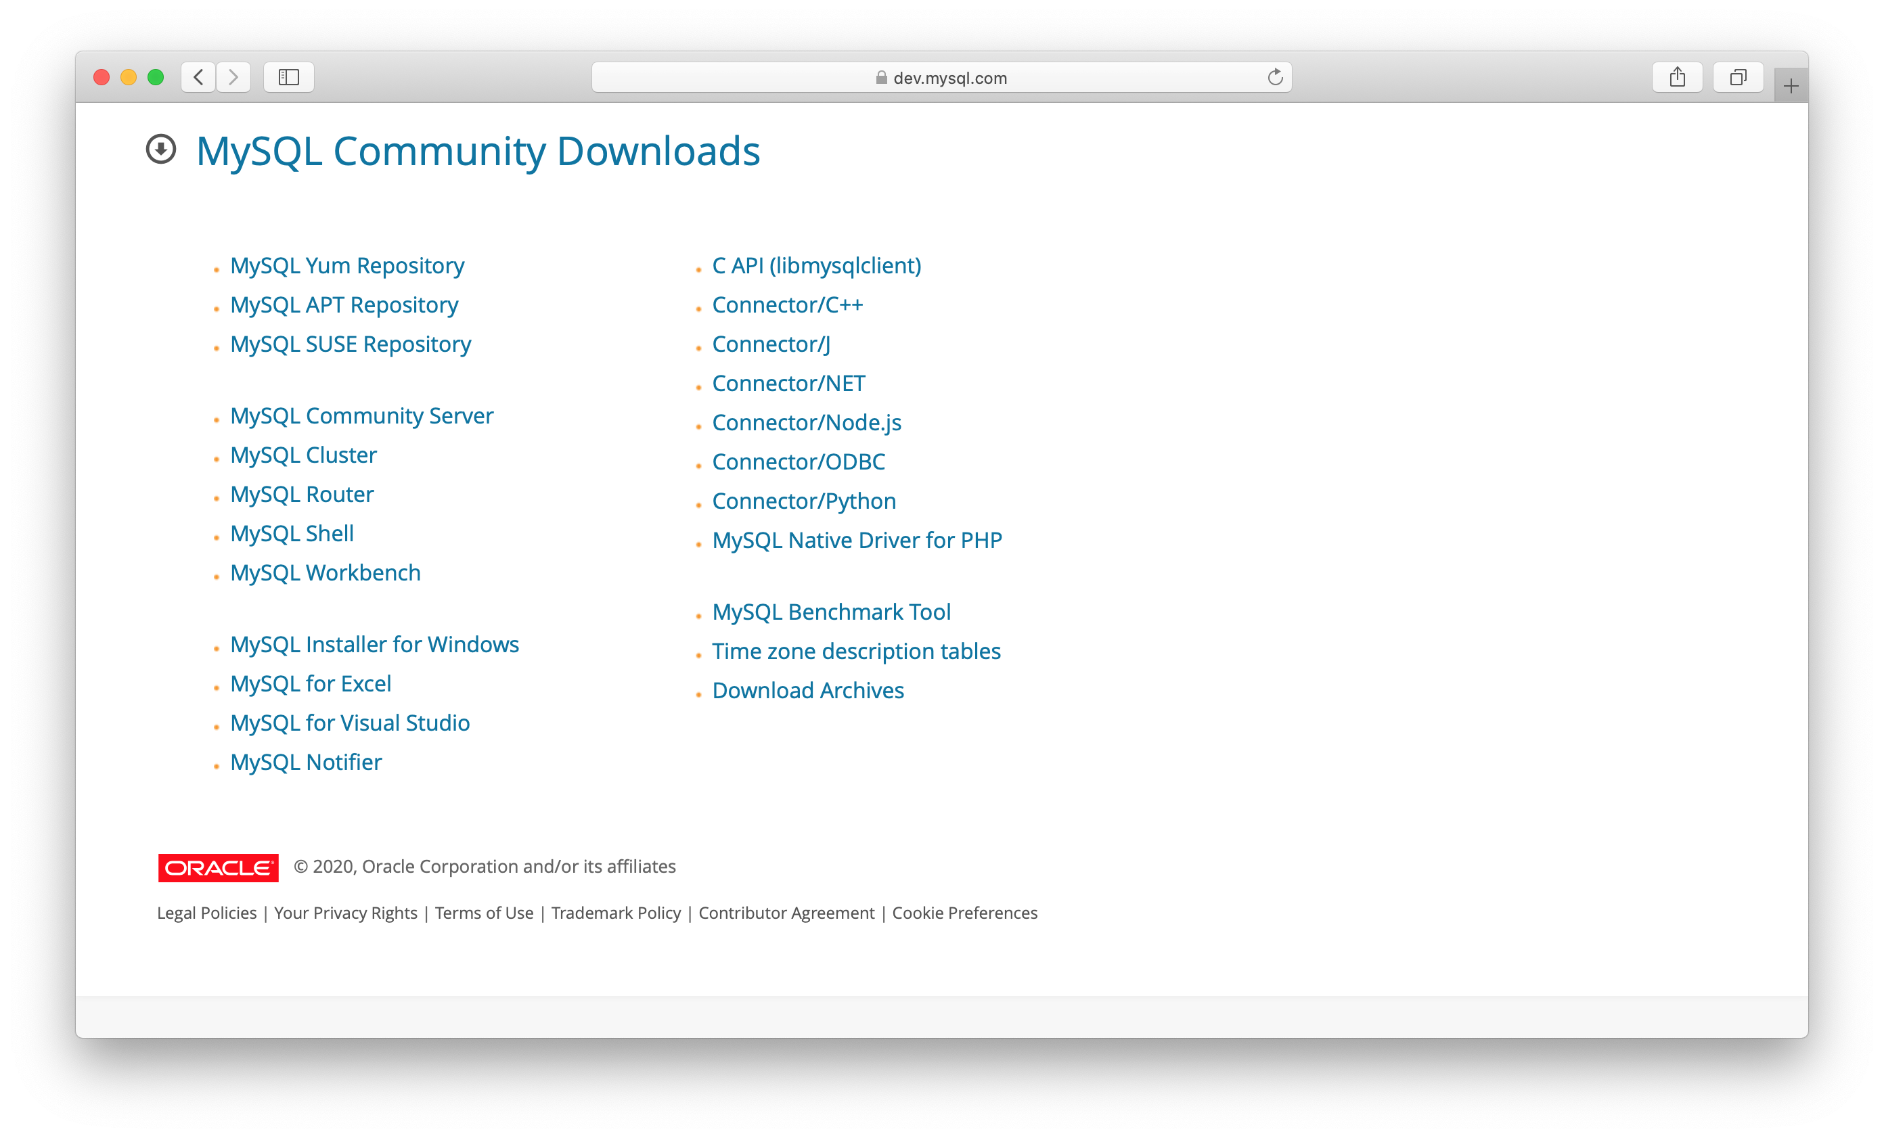This screenshot has height=1138, width=1884.
Task: Click the Oracle logo in footer
Action: 218,867
